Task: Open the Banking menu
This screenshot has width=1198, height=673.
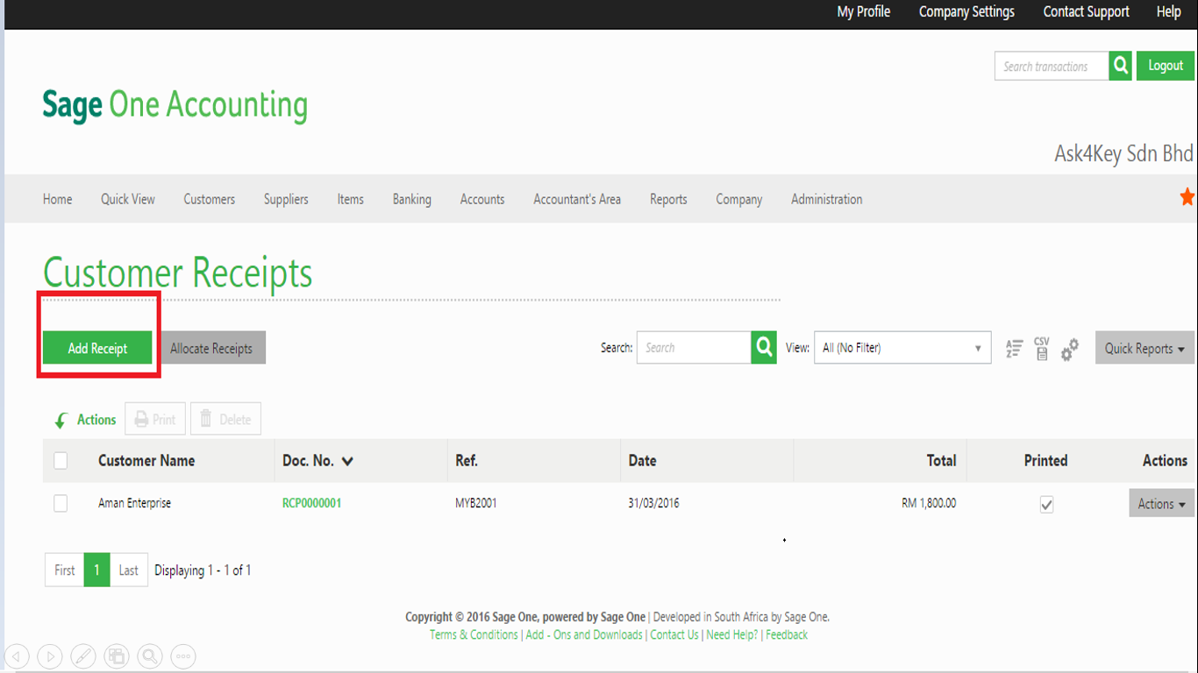Action: point(412,199)
